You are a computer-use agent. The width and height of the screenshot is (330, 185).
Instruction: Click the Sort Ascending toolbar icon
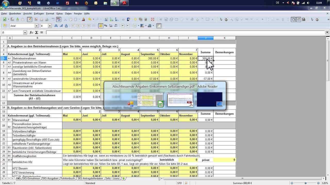coord(111,20)
